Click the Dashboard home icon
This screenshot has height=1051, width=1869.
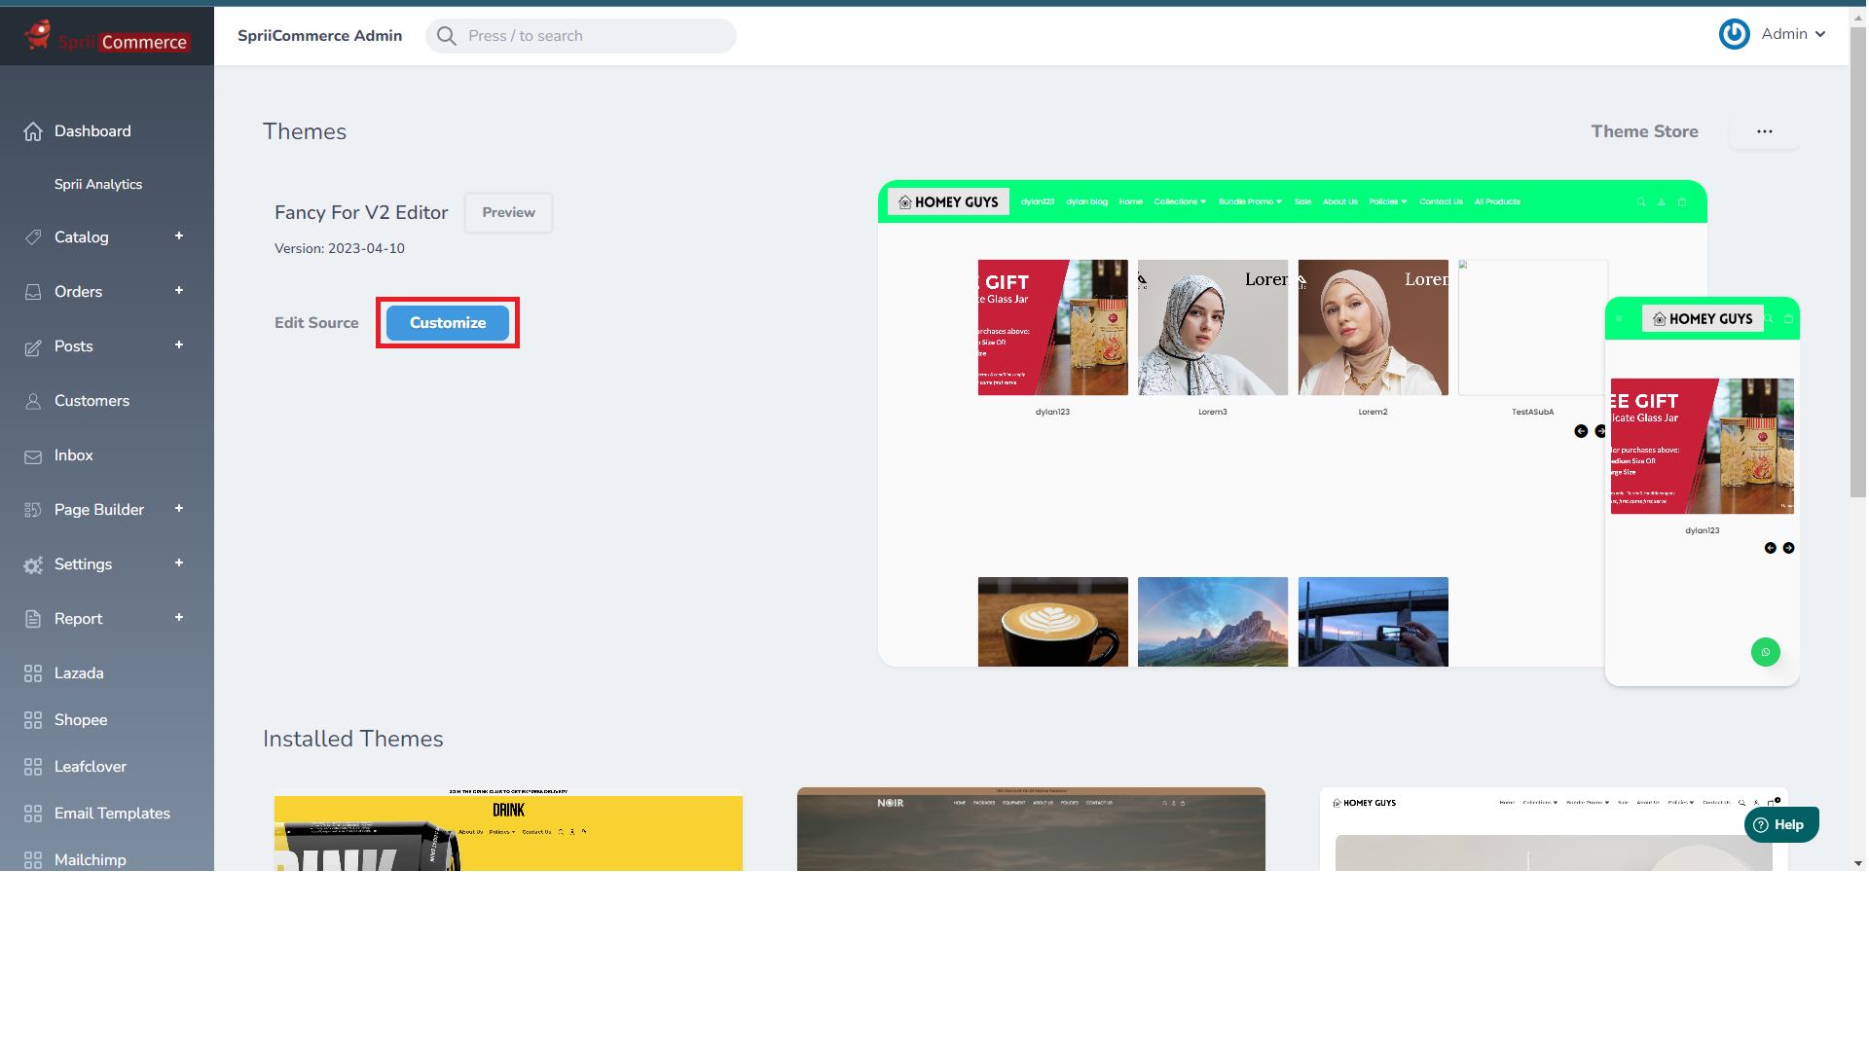[33, 131]
